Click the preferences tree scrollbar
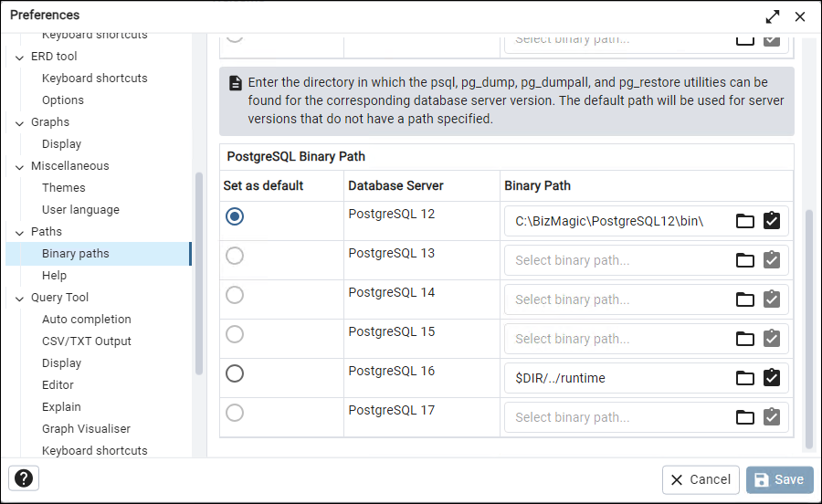This screenshot has height=504, width=822. tap(199, 274)
